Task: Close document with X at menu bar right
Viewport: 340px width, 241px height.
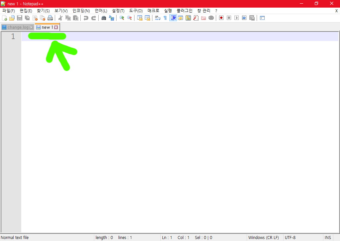Action: point(337,11)
